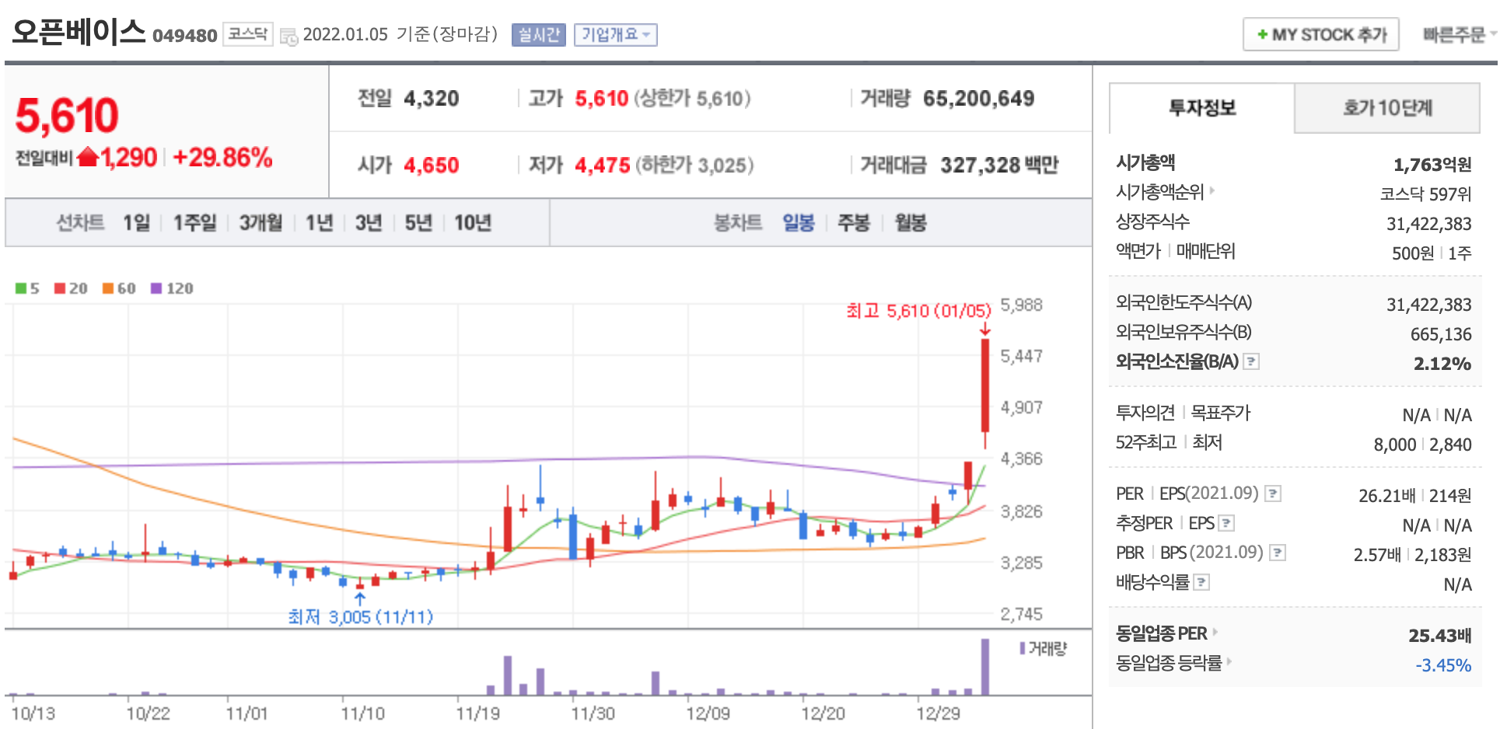Click the MY STOCK 추가 button

tap(1321, 35)
